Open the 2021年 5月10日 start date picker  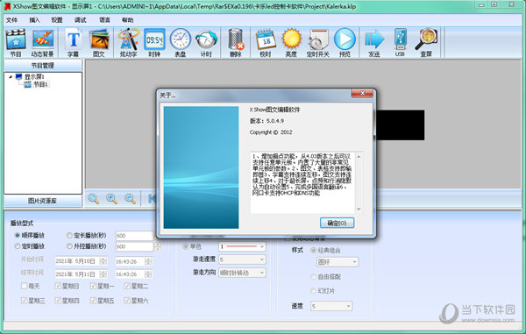(81, 261)
